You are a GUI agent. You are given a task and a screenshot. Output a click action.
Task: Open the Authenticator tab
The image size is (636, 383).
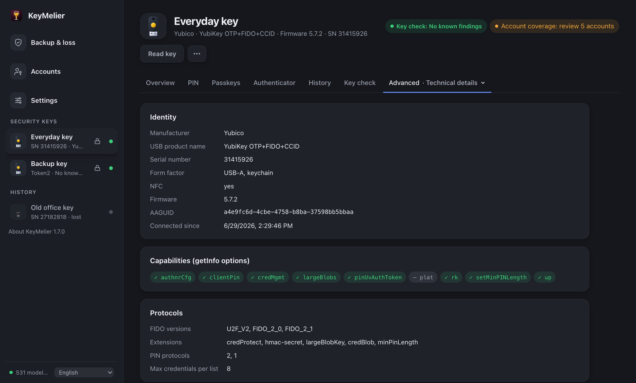(274, 83)
